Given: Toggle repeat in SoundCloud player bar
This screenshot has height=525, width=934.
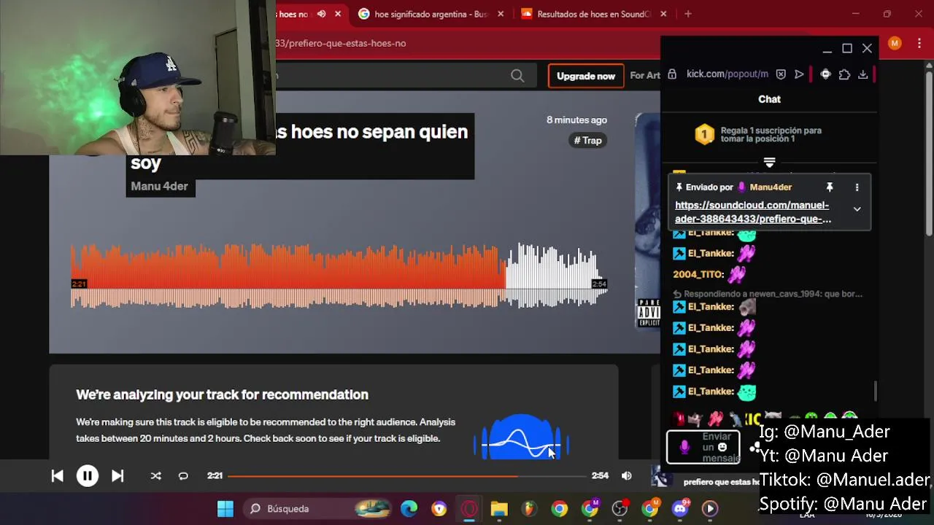Looking at the screenshot, I should (x=183, y=476).
